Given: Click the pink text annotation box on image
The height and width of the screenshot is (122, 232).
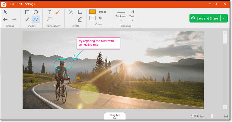Looking at the screenshot, I should tap(98, 43).
